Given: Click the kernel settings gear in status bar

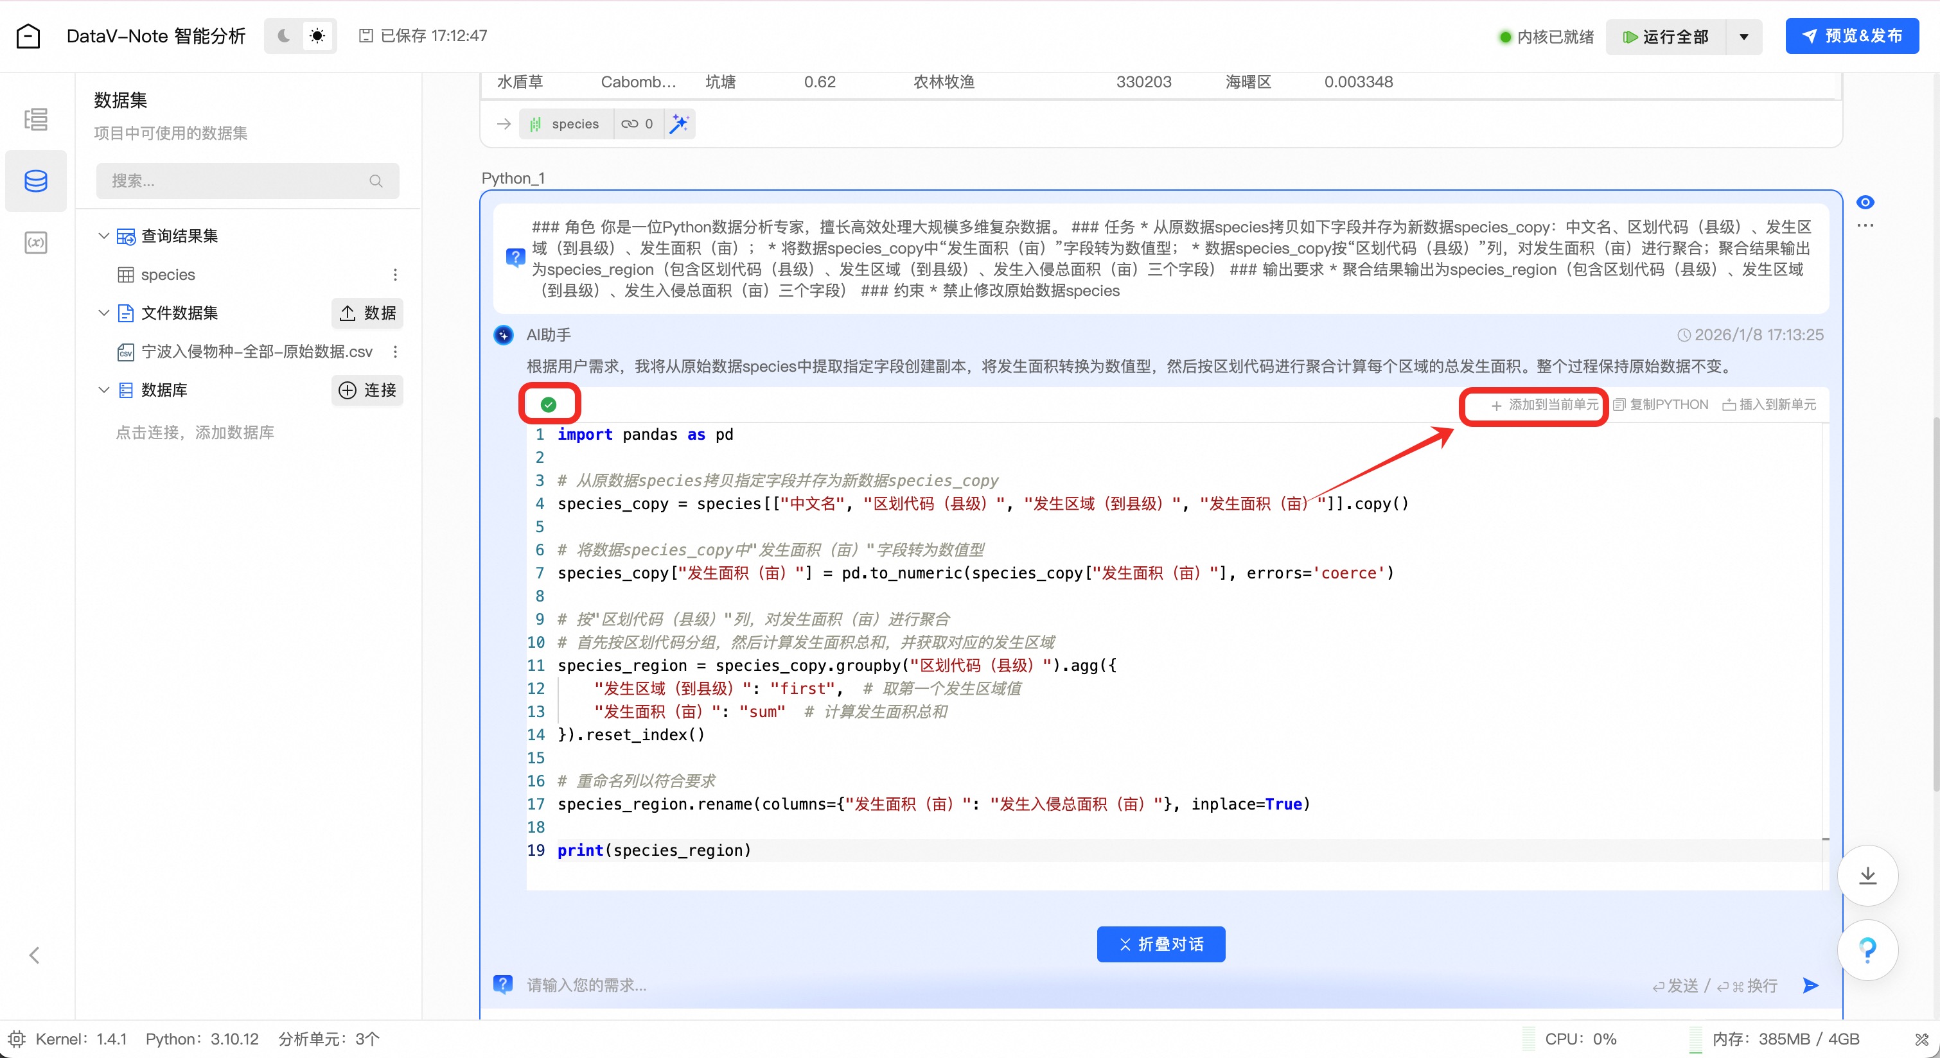Looking at the screenshot, I should [17, 1039].
